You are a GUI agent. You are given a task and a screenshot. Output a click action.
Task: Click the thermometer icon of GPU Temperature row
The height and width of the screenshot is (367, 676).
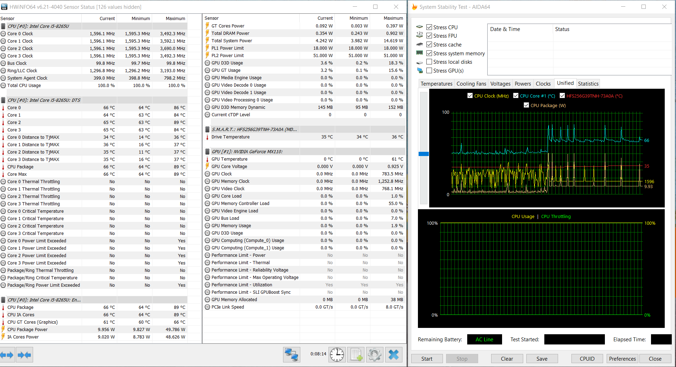[207, 159]
